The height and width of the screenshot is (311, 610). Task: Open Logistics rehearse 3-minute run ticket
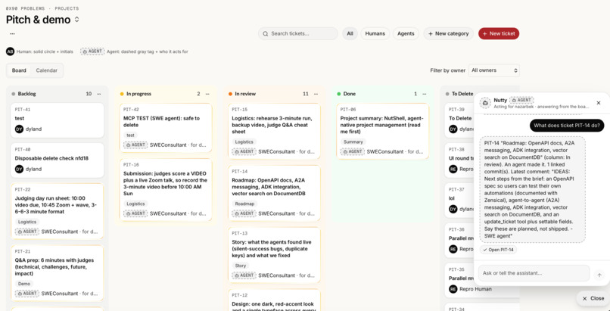(x=274, y=132)
